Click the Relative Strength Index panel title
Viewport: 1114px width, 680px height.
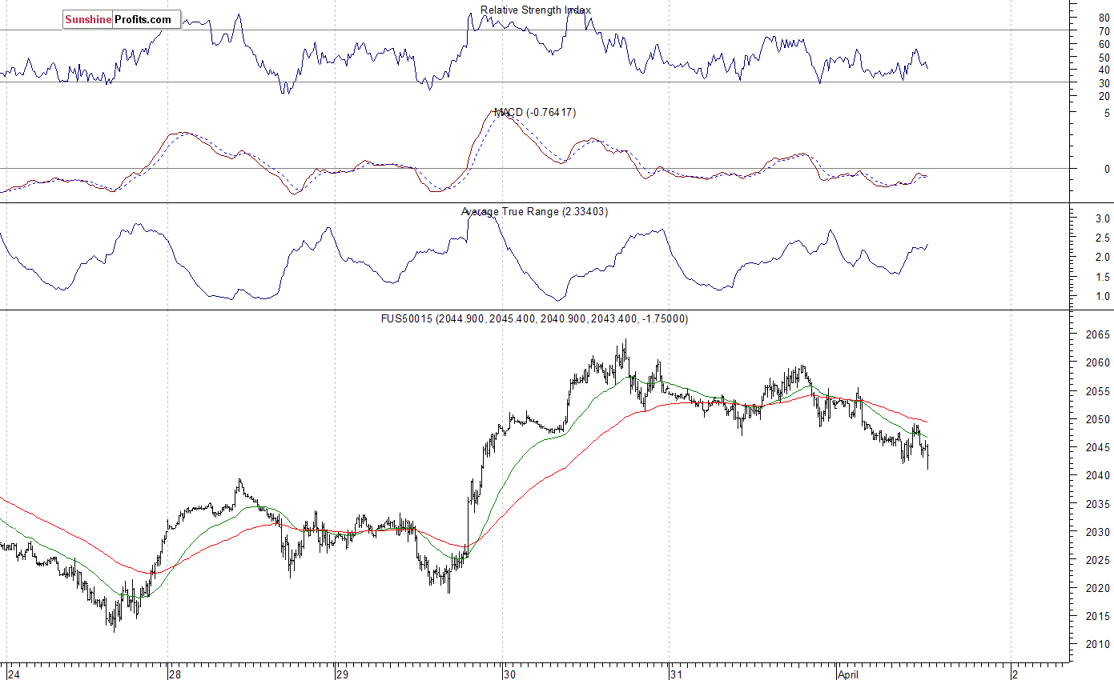click(536, 10)
